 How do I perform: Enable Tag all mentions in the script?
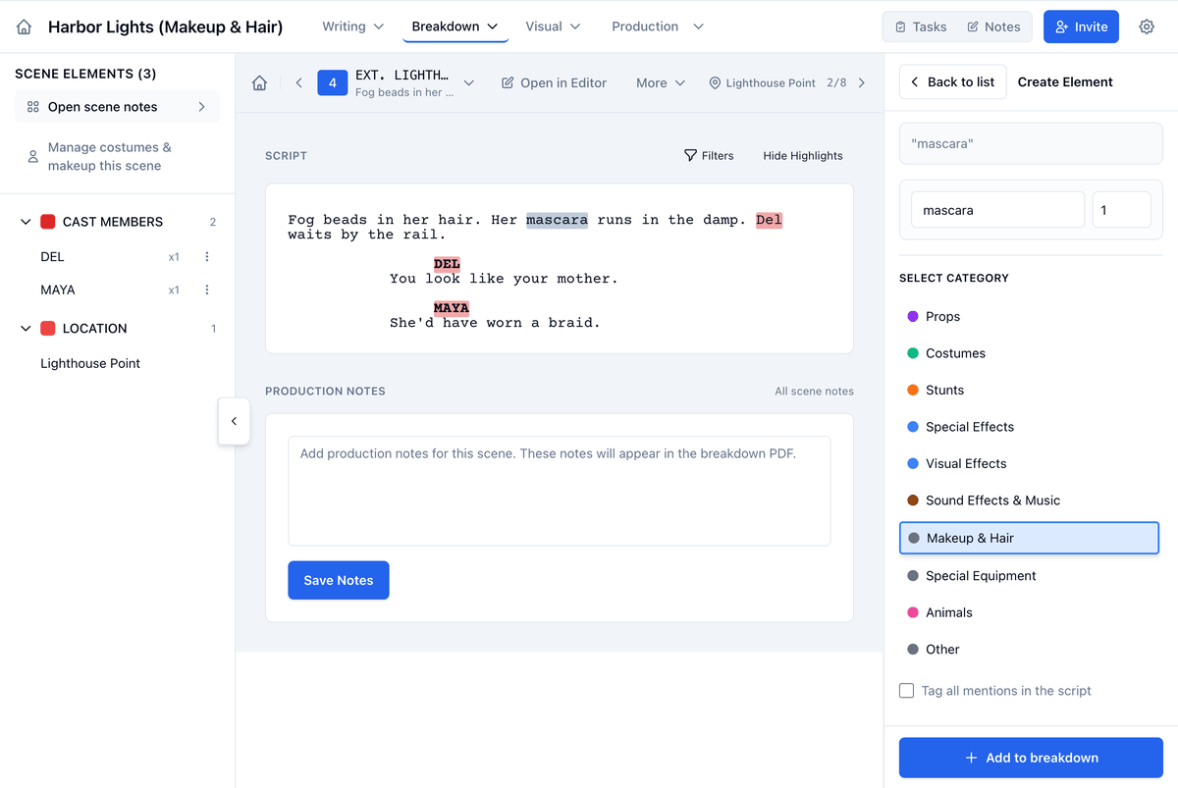(x=906, y=691)
